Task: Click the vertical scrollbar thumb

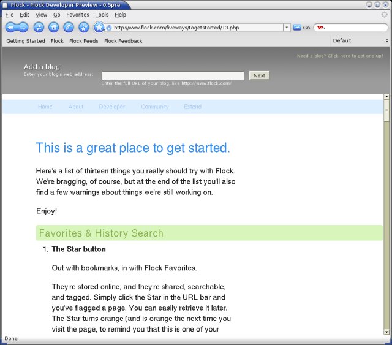Action: [386, 110]
